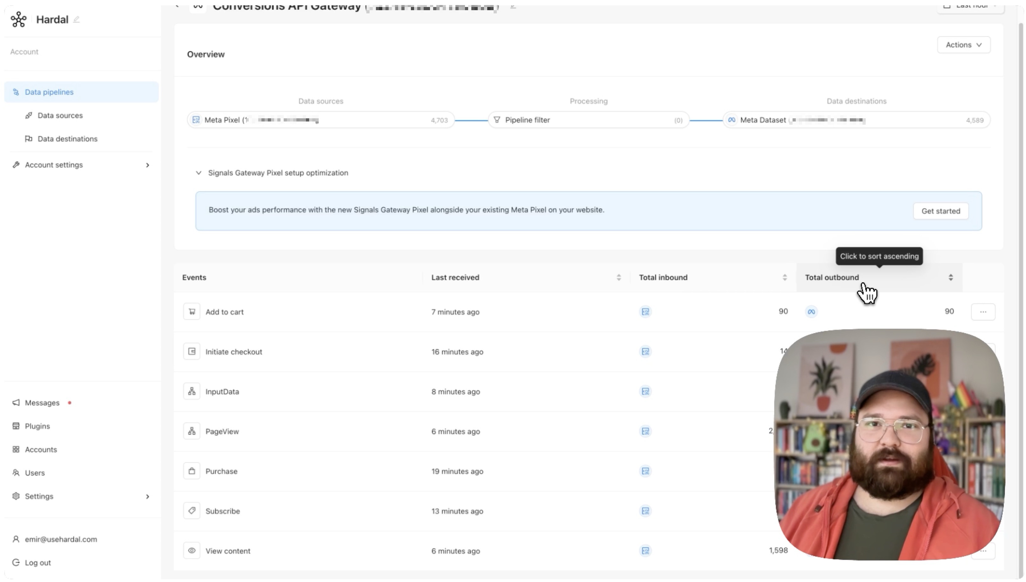Click the View content eye icon

(x=191, y=551)
